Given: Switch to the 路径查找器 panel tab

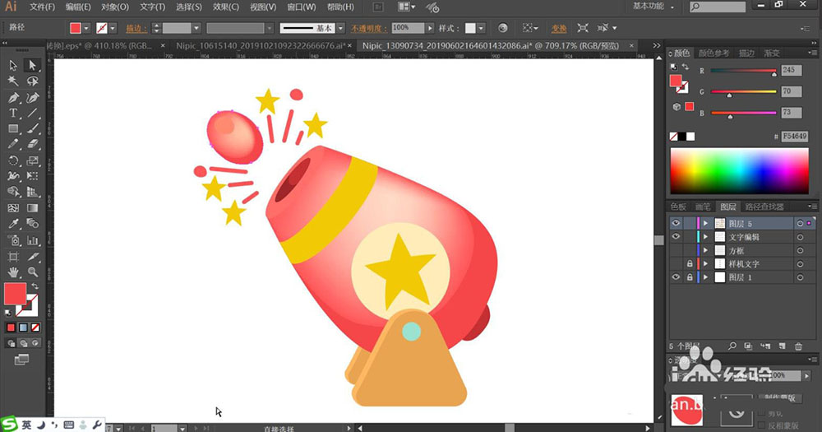Looking at the screenshot, I should pyautogui.click(x=764, y=207).
